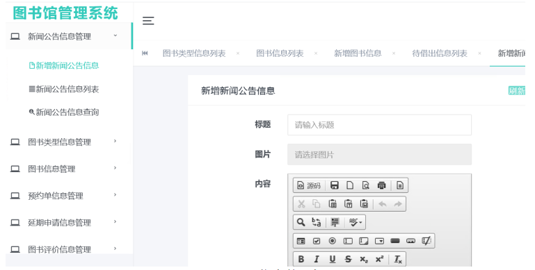Switch to the 待借出信息列表 tab
Screen dimensions: 535x270
(x=440, y=53)
